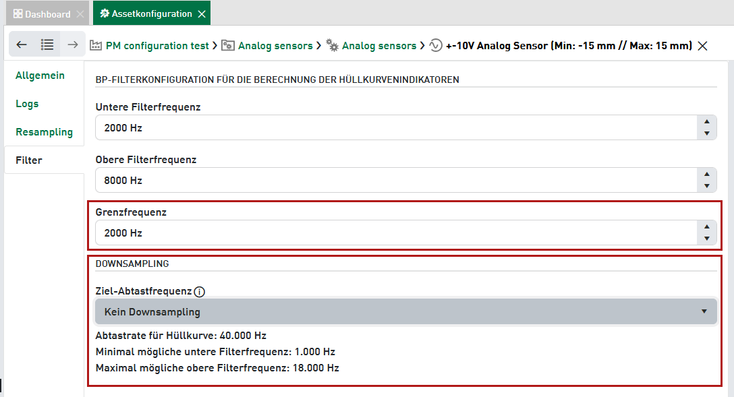The width and height of the screenshot is (734, 397).
Task: Increase Obere Filterfrequenz with up arrow
Action: pos(707,174)
